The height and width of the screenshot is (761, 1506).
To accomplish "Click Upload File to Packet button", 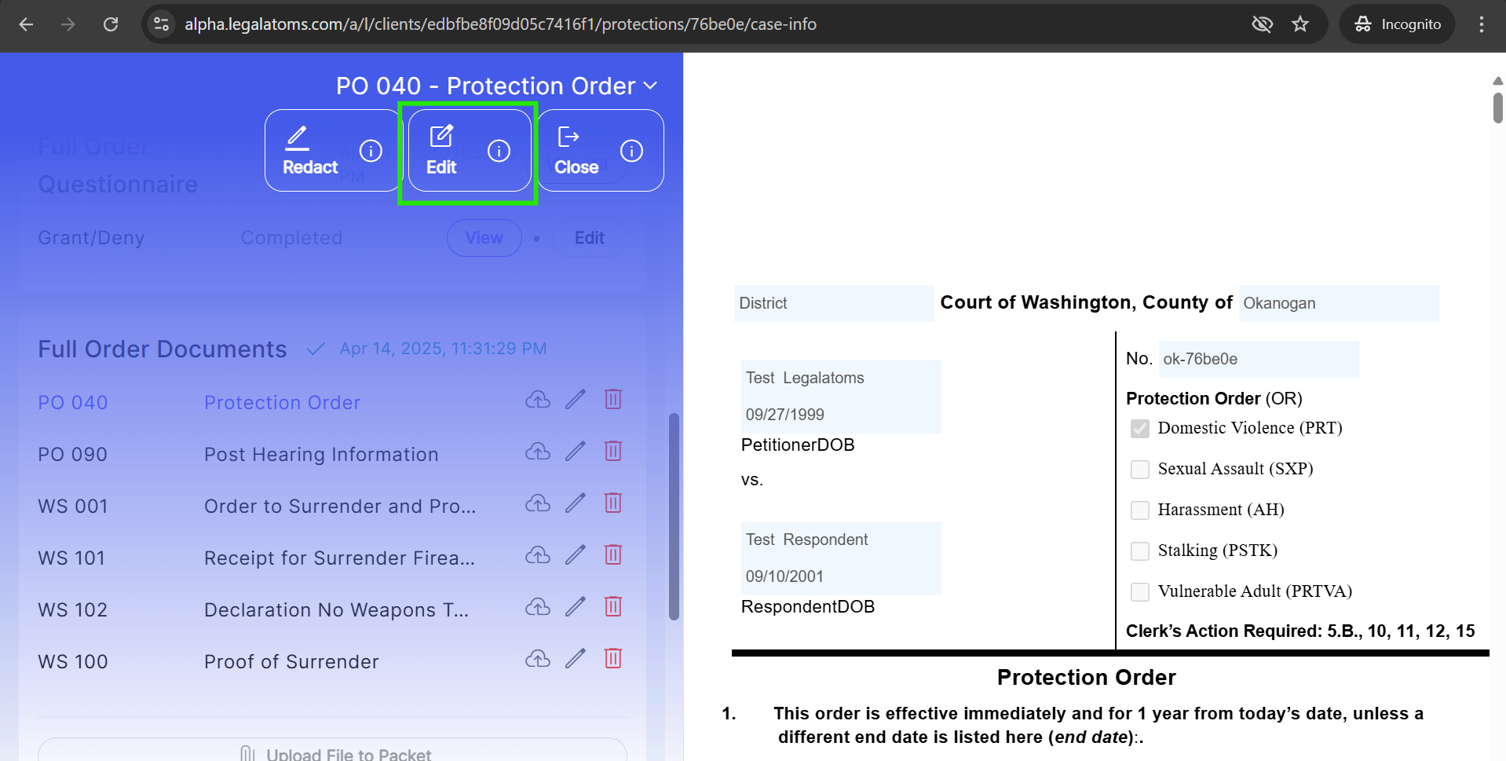I will [x=332, y=750].
